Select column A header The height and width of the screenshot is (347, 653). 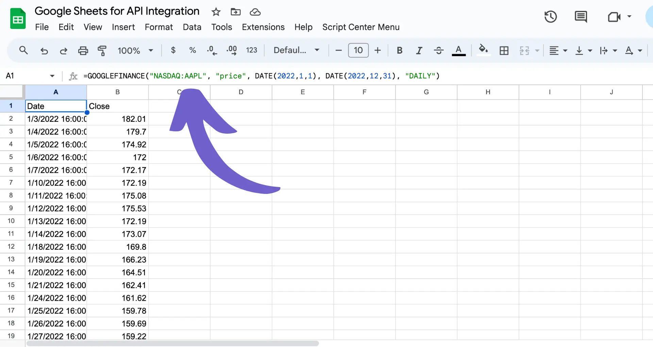(x=56, y=92)
